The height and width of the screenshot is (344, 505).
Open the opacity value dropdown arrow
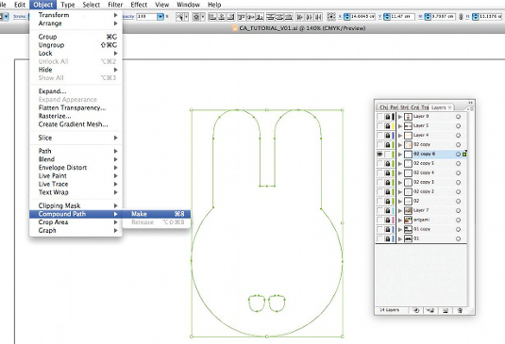click(x=160, y=17)
